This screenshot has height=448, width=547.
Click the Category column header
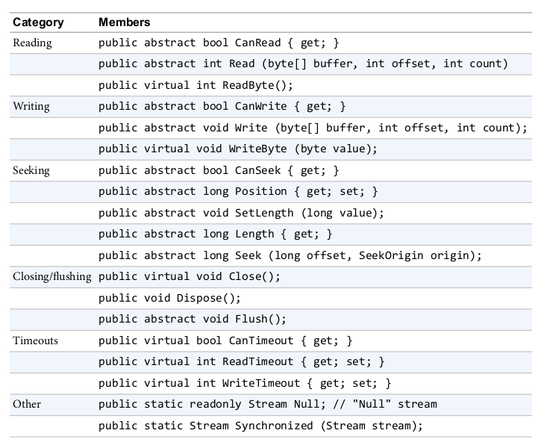(38, 22)
